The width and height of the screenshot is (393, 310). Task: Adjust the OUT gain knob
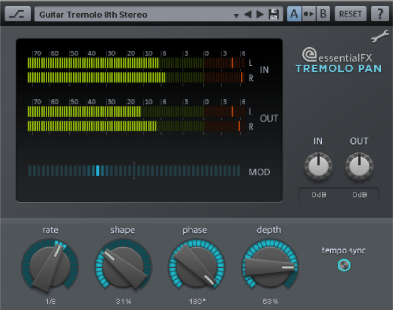359,166
